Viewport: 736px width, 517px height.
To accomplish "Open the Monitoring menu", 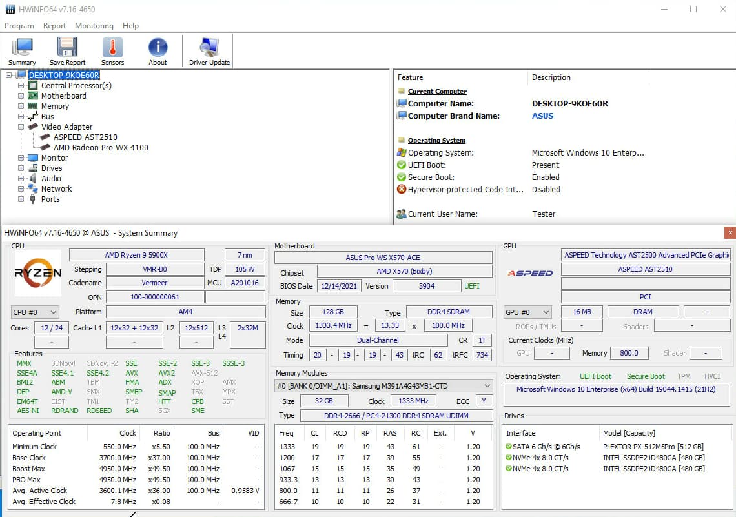I will click(x=94, y=26).
